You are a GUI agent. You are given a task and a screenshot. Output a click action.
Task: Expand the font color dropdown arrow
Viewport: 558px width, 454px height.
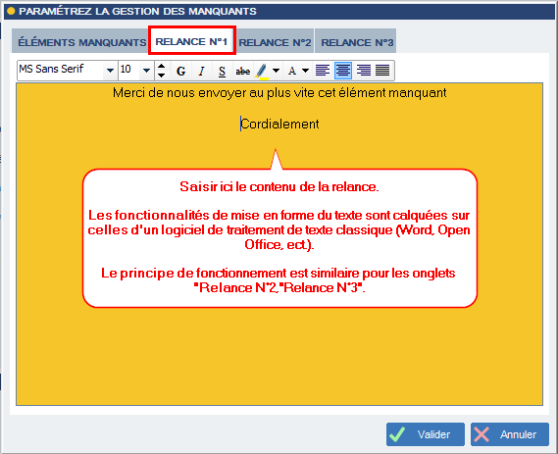[305, 71]
